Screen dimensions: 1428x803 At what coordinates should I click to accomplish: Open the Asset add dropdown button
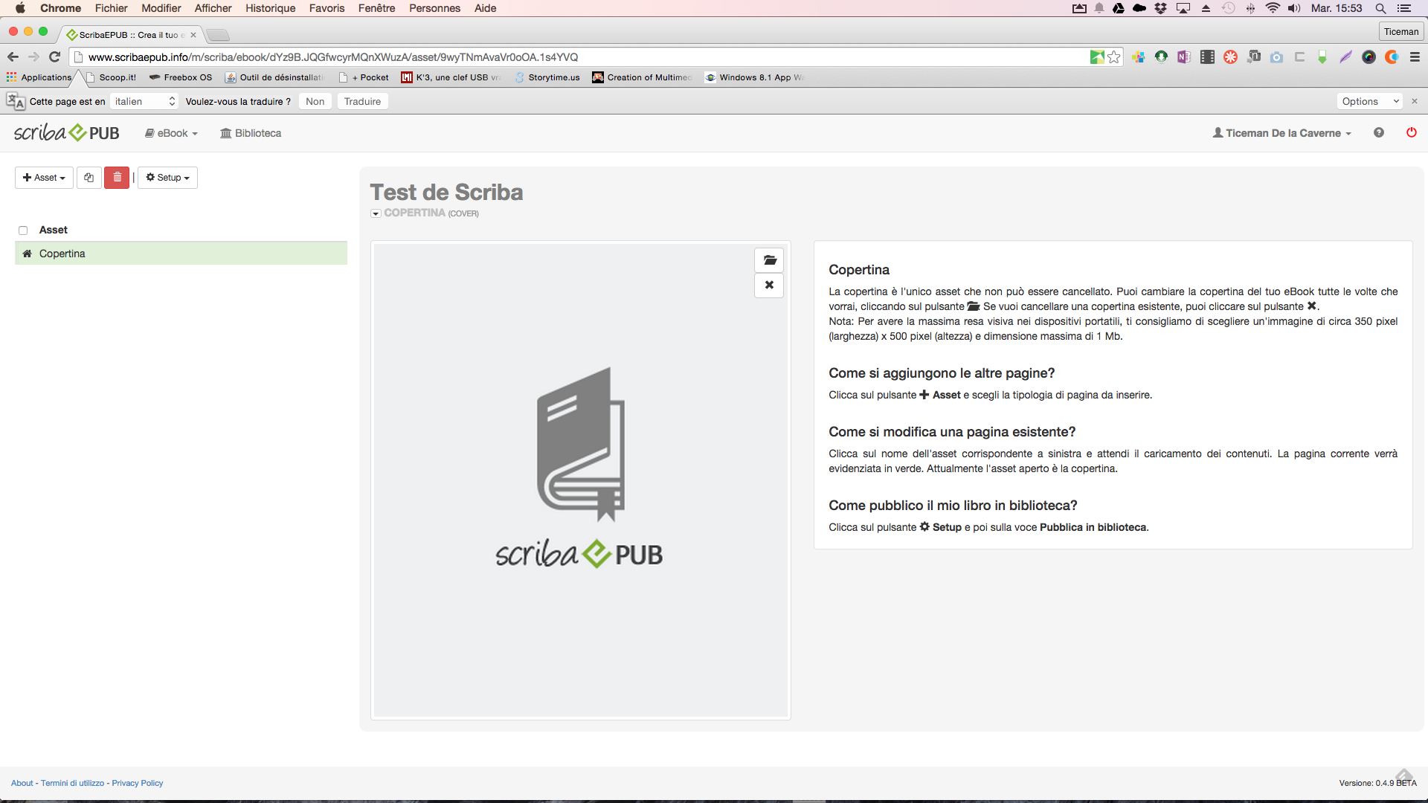[44, 178]
